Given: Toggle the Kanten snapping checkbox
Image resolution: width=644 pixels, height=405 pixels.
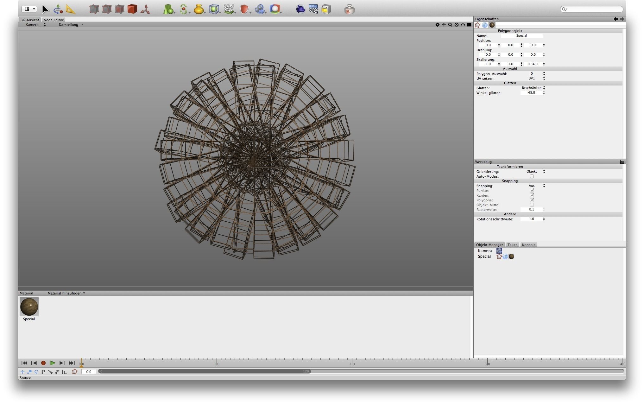Looking at the screenshot, I should tap(532, 195).
